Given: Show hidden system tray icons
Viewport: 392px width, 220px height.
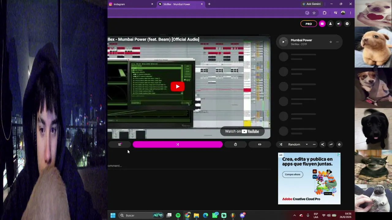Looking at the screenshot, I should point(295,215).
